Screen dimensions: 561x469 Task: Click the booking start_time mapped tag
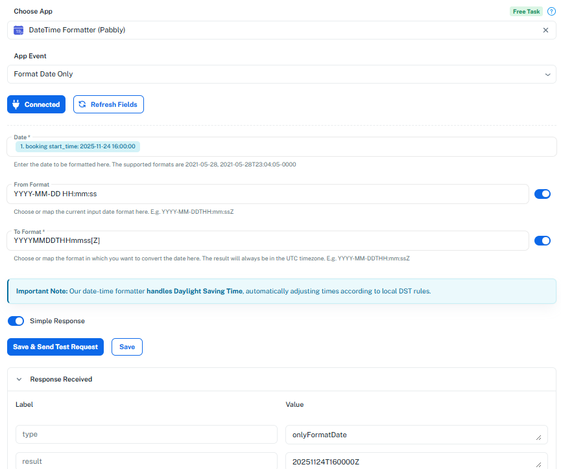(78, 146)
